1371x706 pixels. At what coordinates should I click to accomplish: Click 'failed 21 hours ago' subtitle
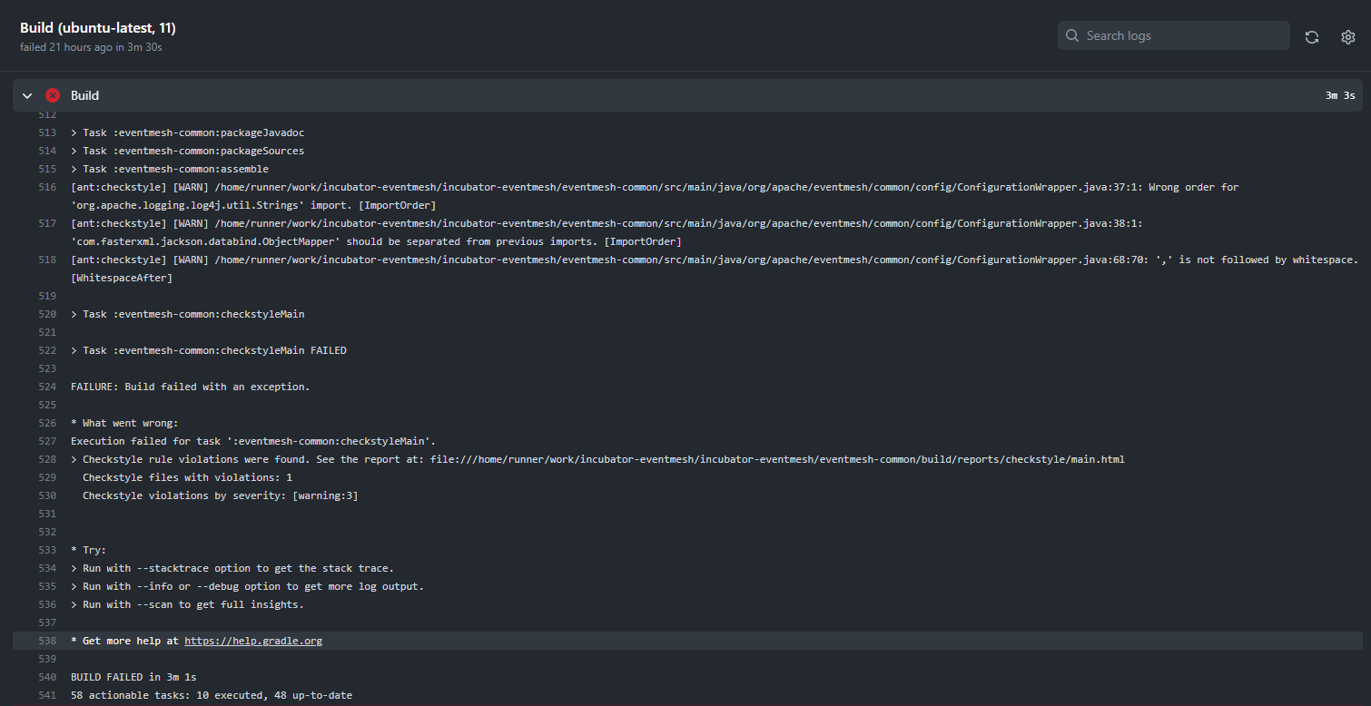click(91, 46)
